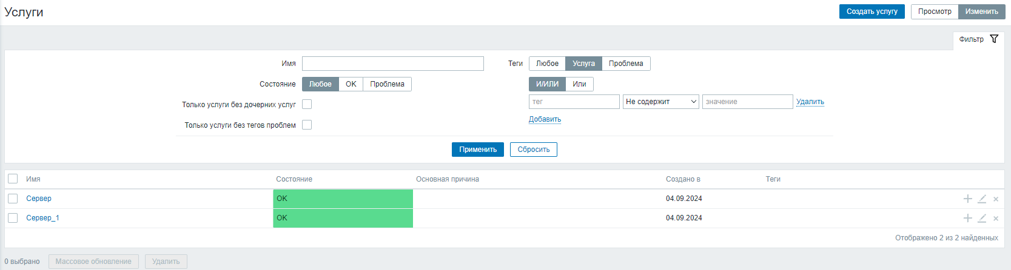Check 'Только услуги без тегов проблем' option
The width and height of the screenshot is (1011, 270).
point(307,125)
